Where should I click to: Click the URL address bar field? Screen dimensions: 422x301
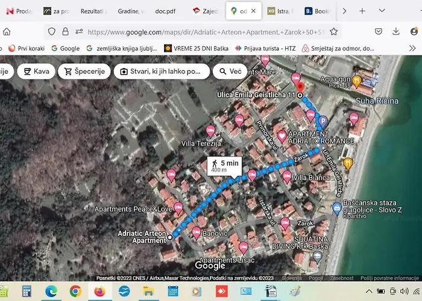coord(205,31)
